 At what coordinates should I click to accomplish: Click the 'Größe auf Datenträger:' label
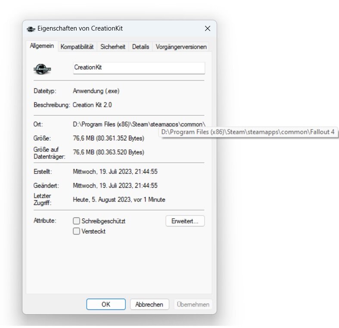point(49,153)
